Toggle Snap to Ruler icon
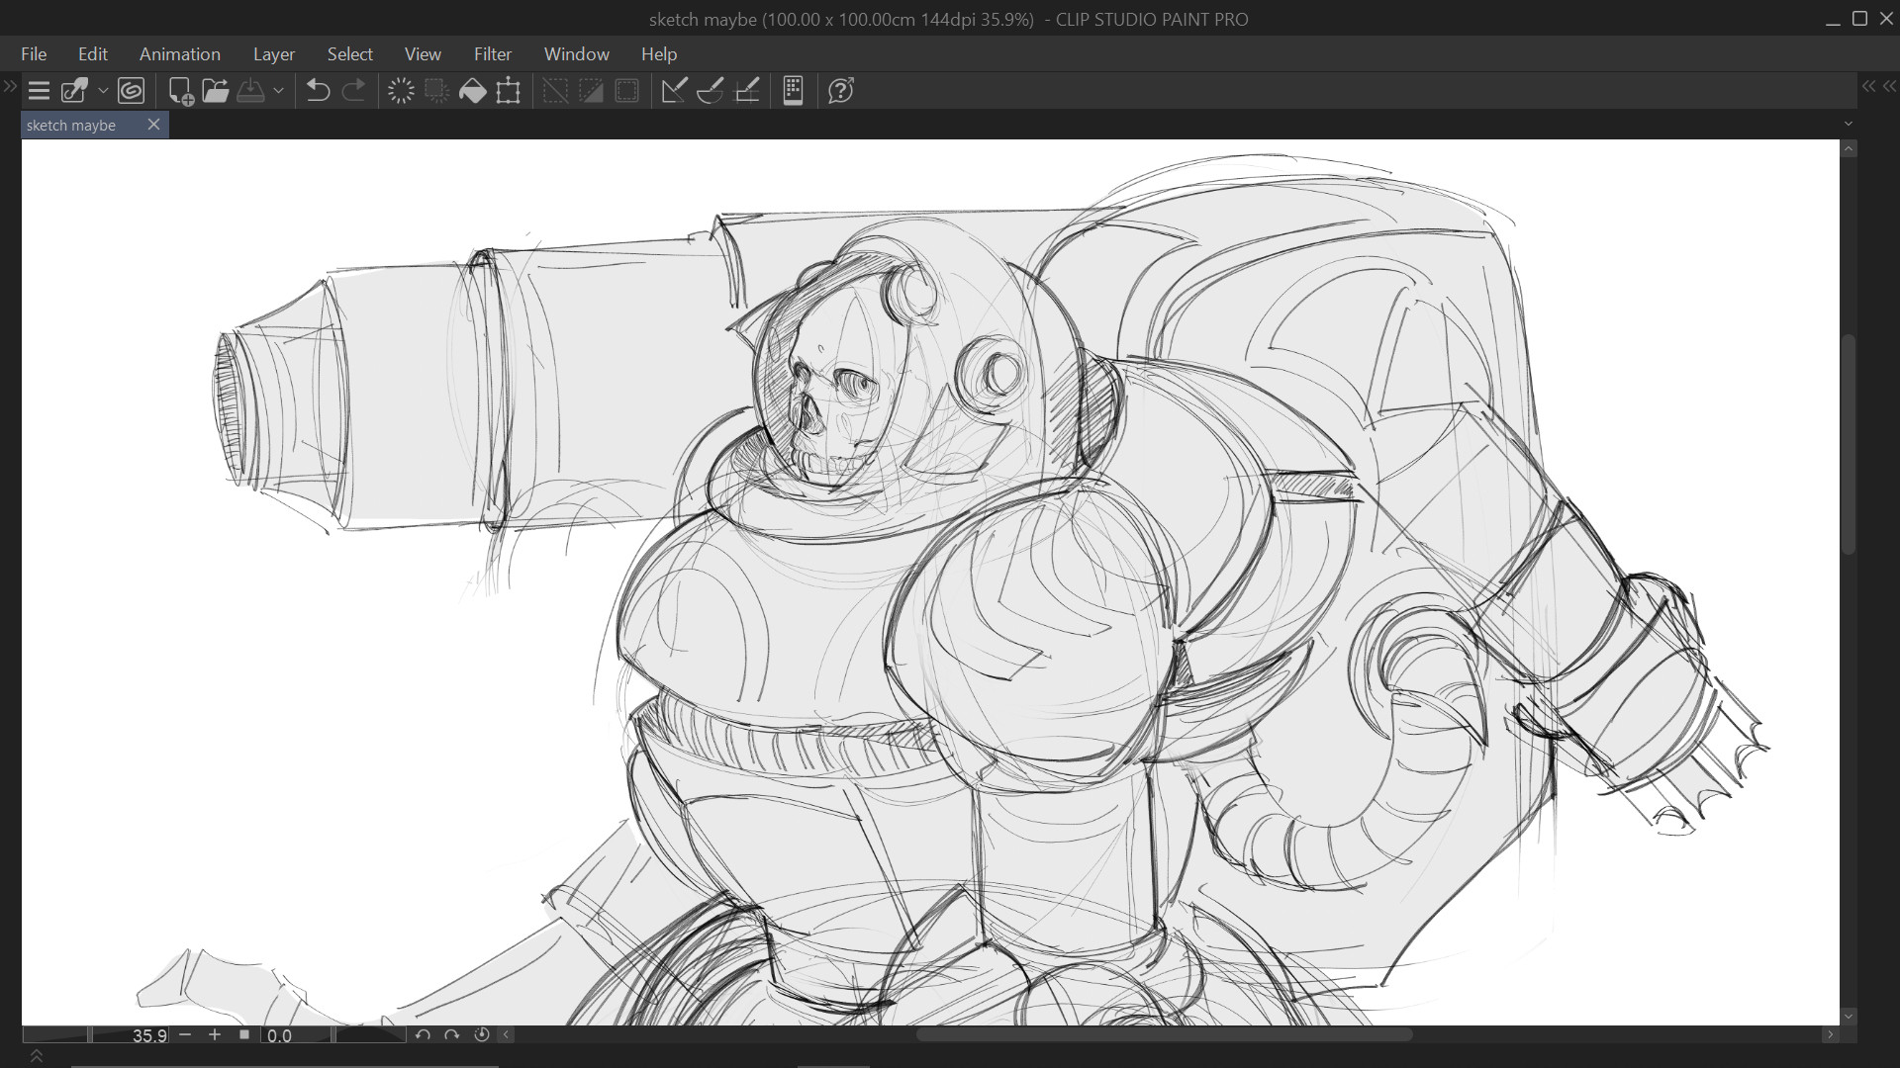Screen dimensions: 1900x1068 674,91
